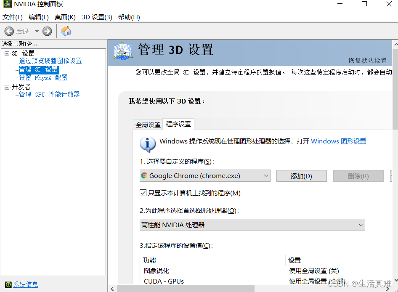Switch to the 程序设置 tab

point(178,124)
